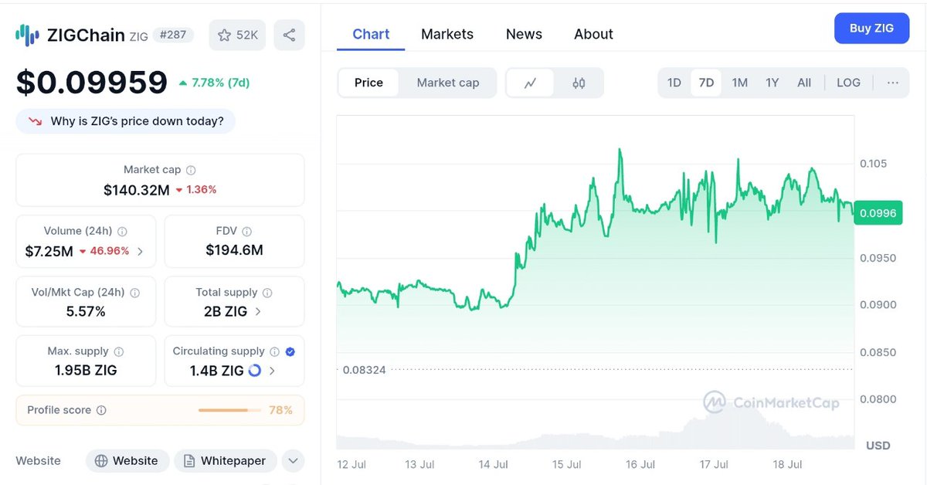Switch chart to Market cap

click(x=448, y=83)
